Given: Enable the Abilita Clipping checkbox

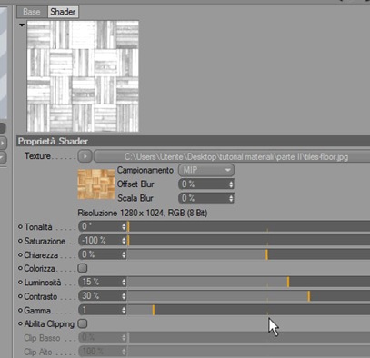Looking at the screenshot, I should (x=83, y=323).
